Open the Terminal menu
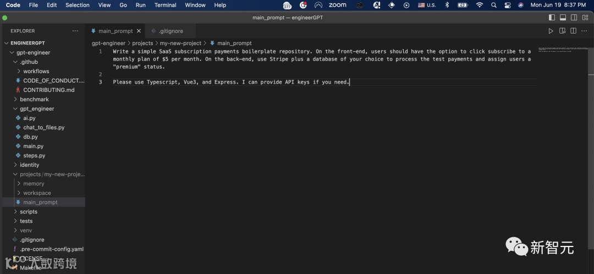This screenshot has height=274, width=594. [x=165, y=5]
